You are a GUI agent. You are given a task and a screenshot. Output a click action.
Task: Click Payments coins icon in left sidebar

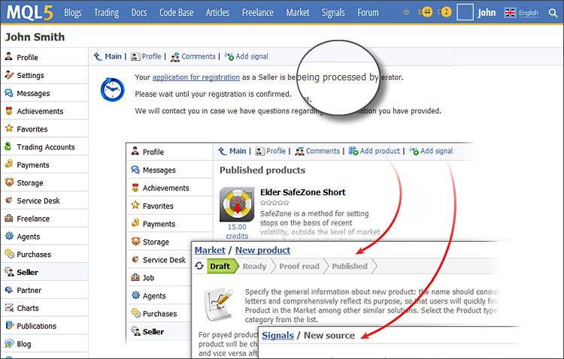click(9, 164)
